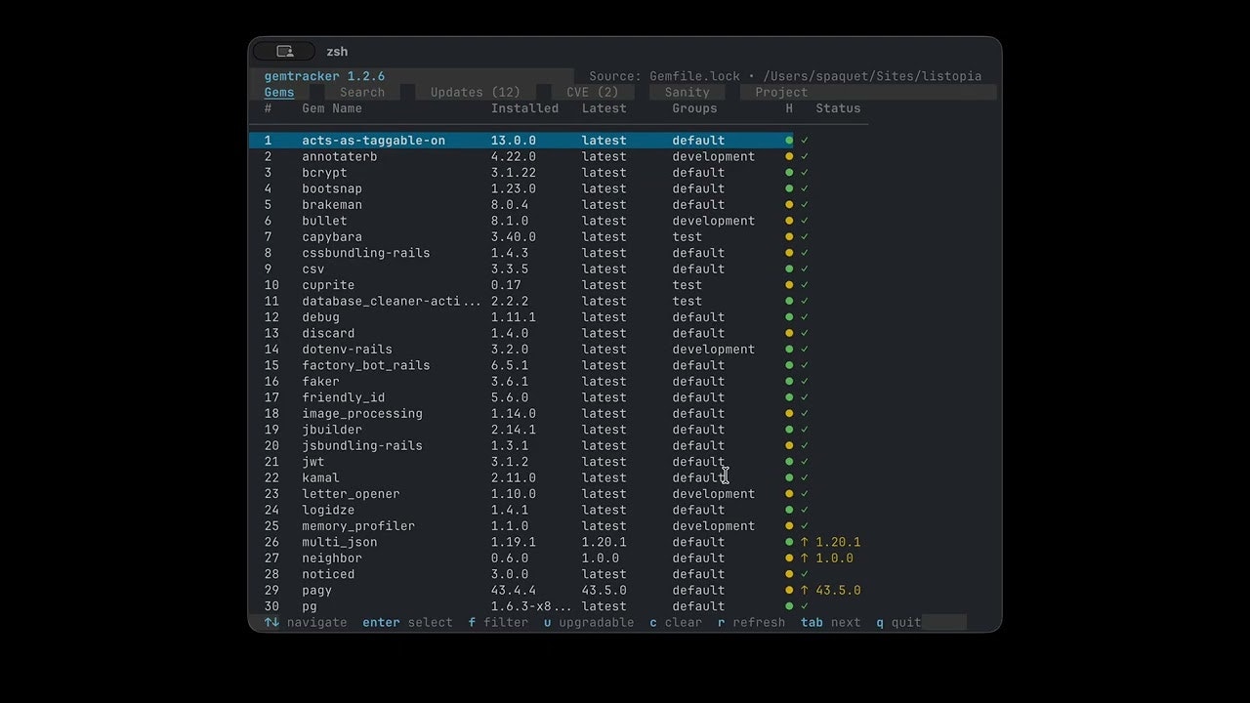This screenshot has width=1250, height=703.
Task: Go to the Sanity tab
Action: (x=687, y=93)
